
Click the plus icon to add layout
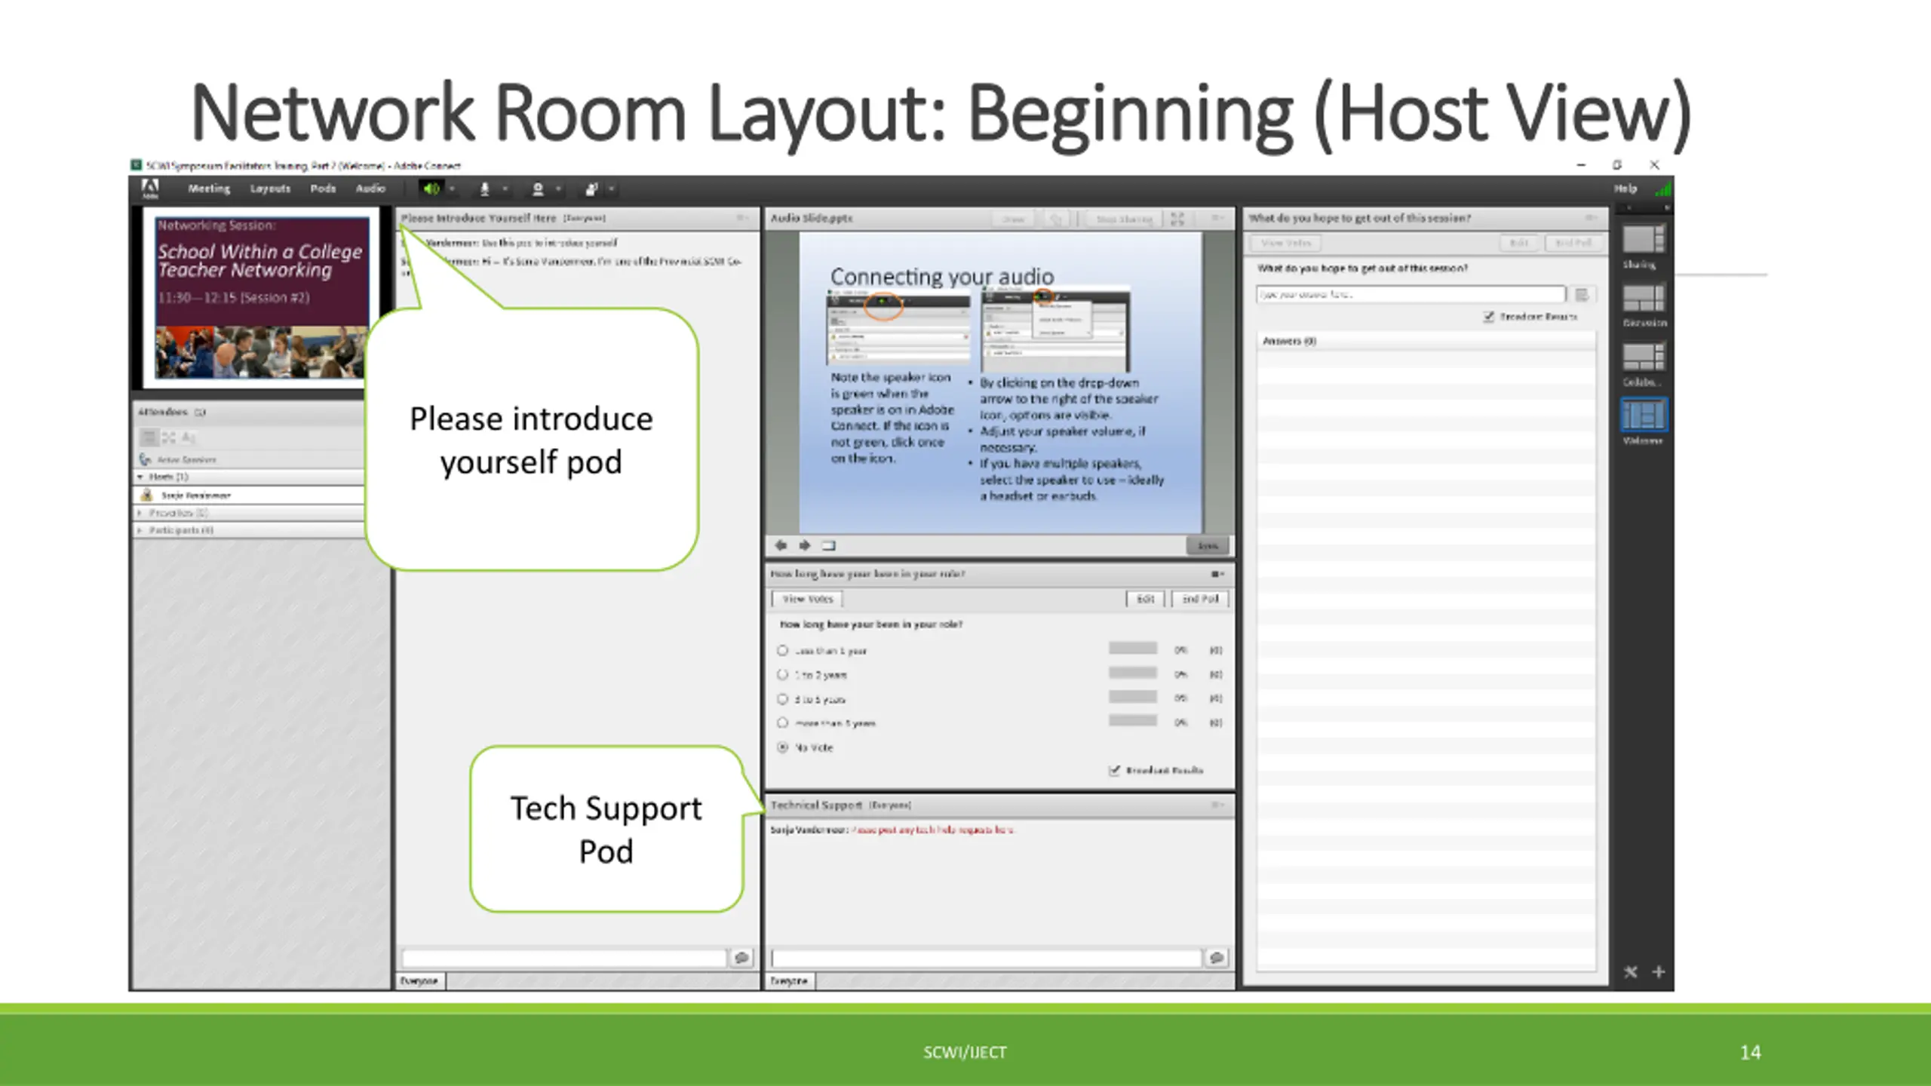pos(1658,971)
